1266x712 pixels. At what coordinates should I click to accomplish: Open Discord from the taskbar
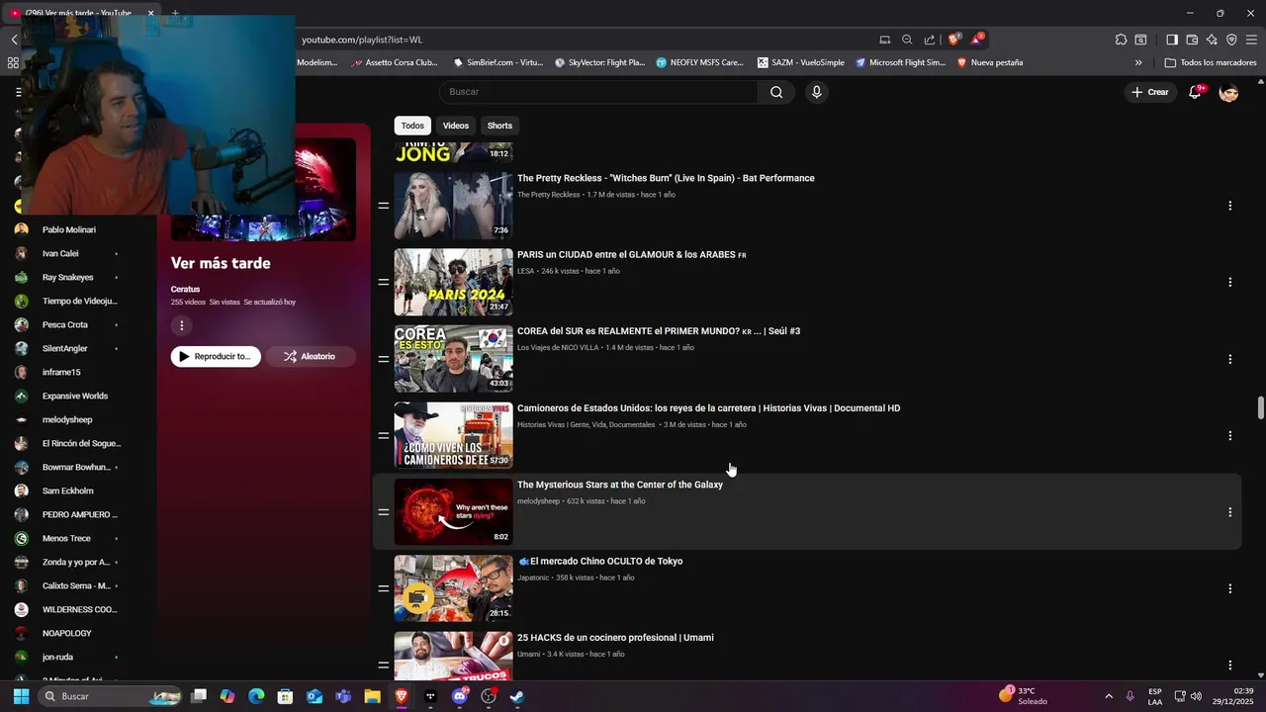click(x=459, y=696)
